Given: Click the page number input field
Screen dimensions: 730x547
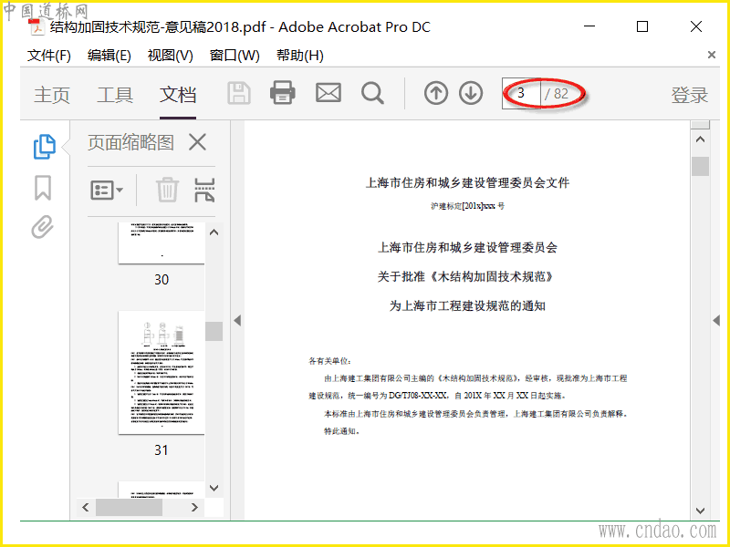Looking at the screenshot, I should [521, 94].
